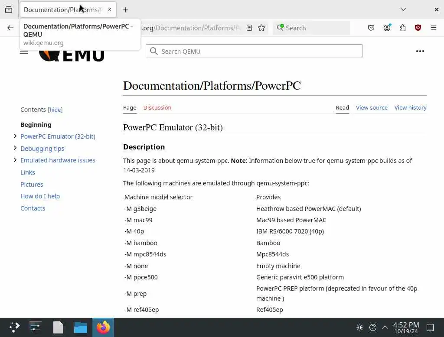Open the KDE application launcher
This screenshot has height=337, width=444.
[x=14, y=327]
